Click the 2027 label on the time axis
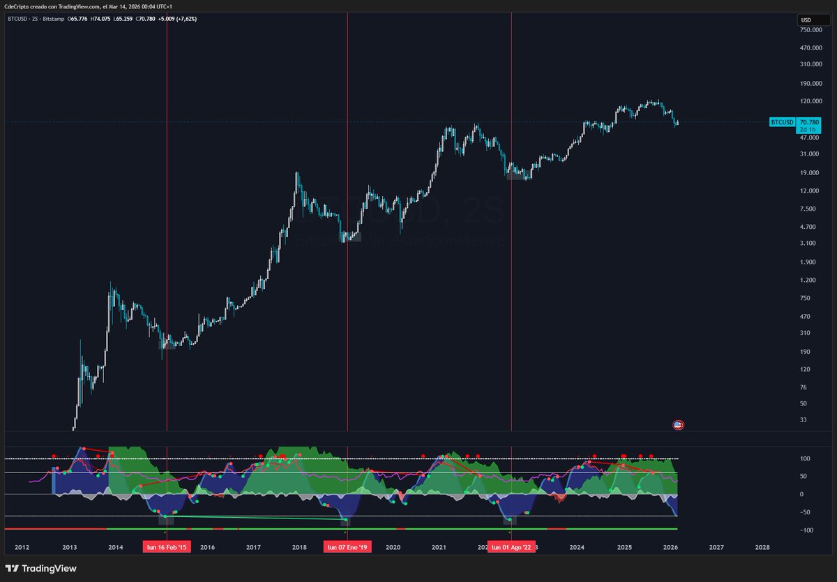The width and height of the screenshot is (837, 582). click(x=716, y=548)
